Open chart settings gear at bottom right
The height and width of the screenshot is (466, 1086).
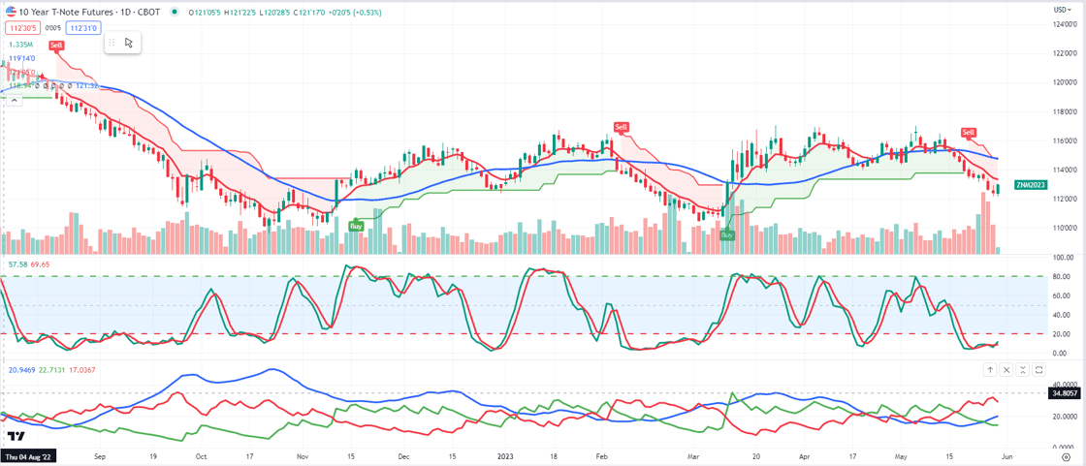point(1066,457)
